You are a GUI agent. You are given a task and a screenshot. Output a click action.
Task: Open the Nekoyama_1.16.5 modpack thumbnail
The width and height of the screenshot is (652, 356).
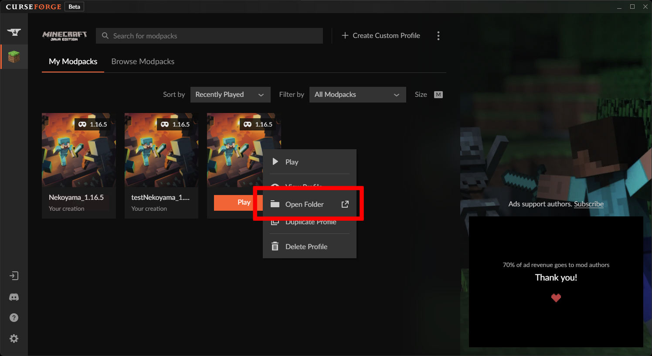pyautogui.click(x=79, y=151)
